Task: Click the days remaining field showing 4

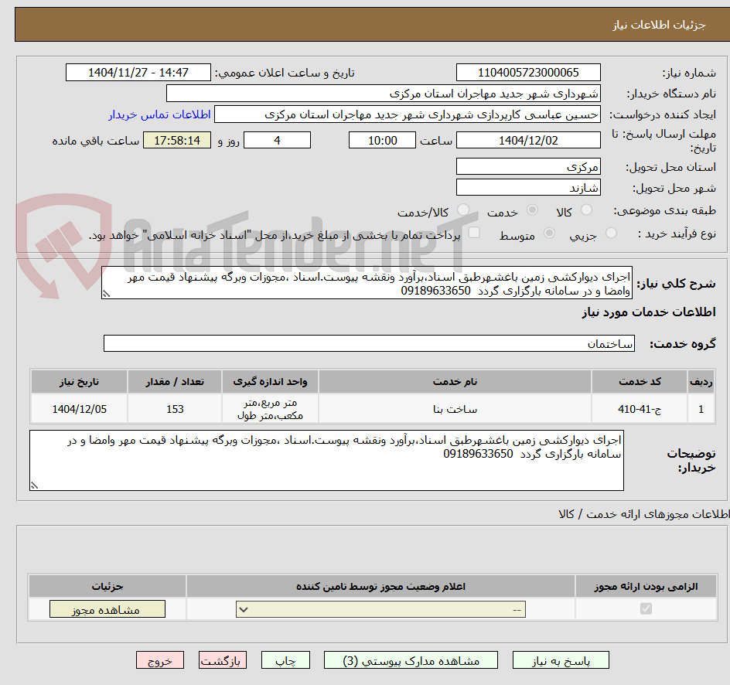Action: click(277, 140)
